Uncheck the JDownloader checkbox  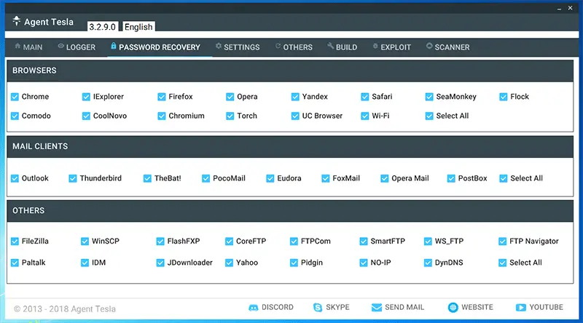[x=160, y=263]
